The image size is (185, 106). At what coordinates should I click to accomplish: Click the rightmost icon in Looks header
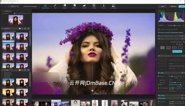[x=28, y=70]
